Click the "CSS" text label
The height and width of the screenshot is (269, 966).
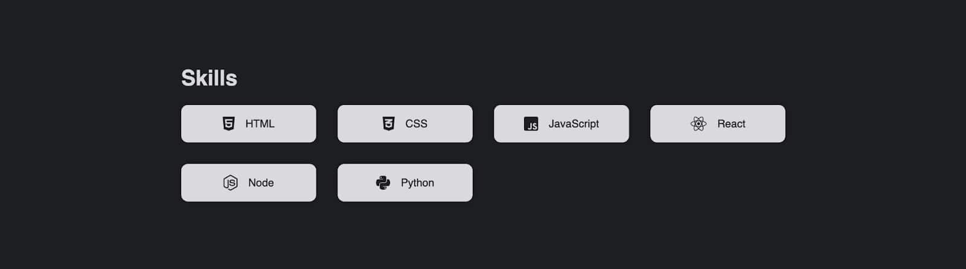tap(416, 124)
